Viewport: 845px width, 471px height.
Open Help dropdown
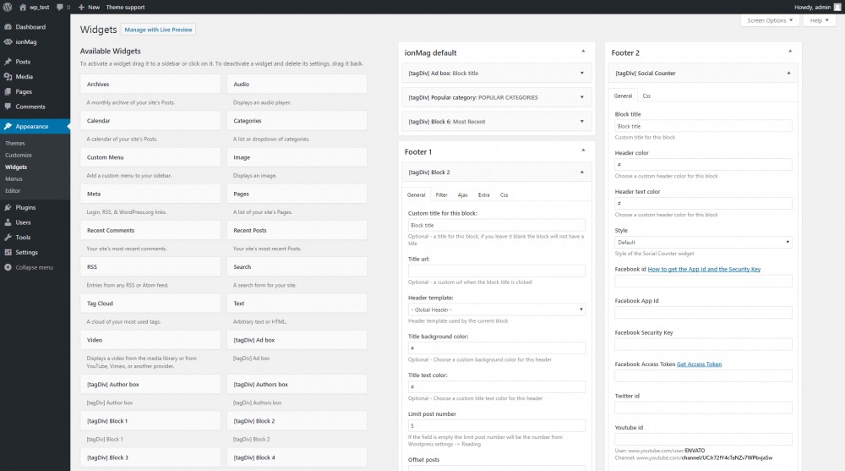[x=819, y=20]
